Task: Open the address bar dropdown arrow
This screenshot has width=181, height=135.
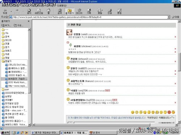Action: point(169,17)
